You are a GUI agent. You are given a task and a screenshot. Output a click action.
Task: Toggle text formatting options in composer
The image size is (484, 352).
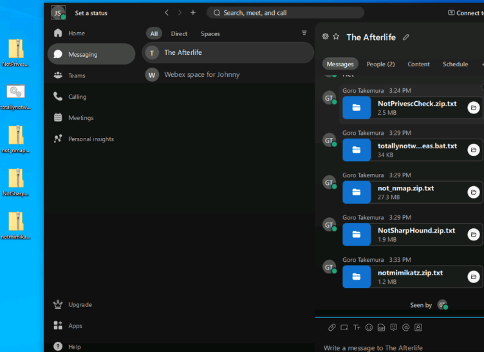357,327
